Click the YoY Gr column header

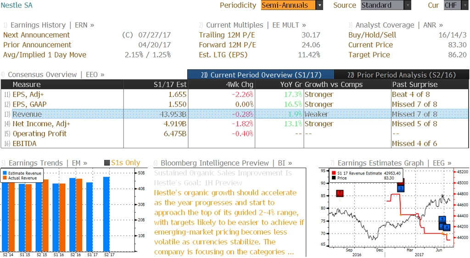point(280,84)
